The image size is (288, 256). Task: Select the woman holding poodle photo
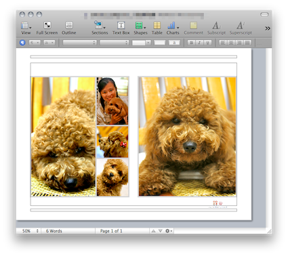pos(112,101)
